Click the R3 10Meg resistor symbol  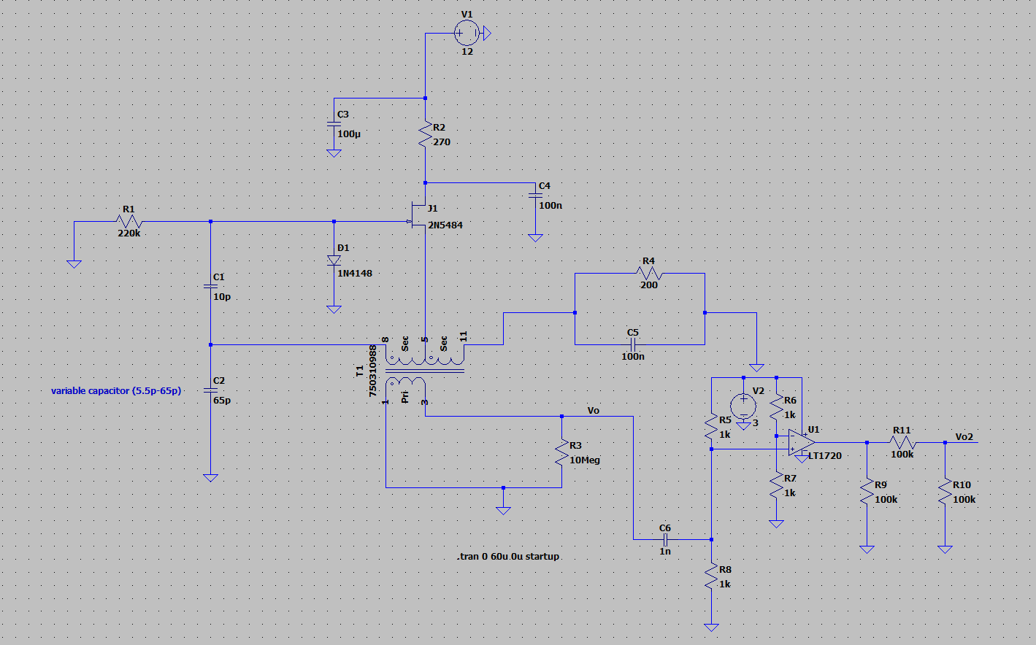coord(561,451)
